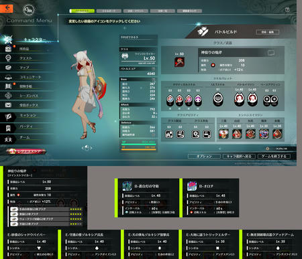Click the quest icon beside クエスト
This screenshot has height=259, width=302.
[x=8, y=58]
